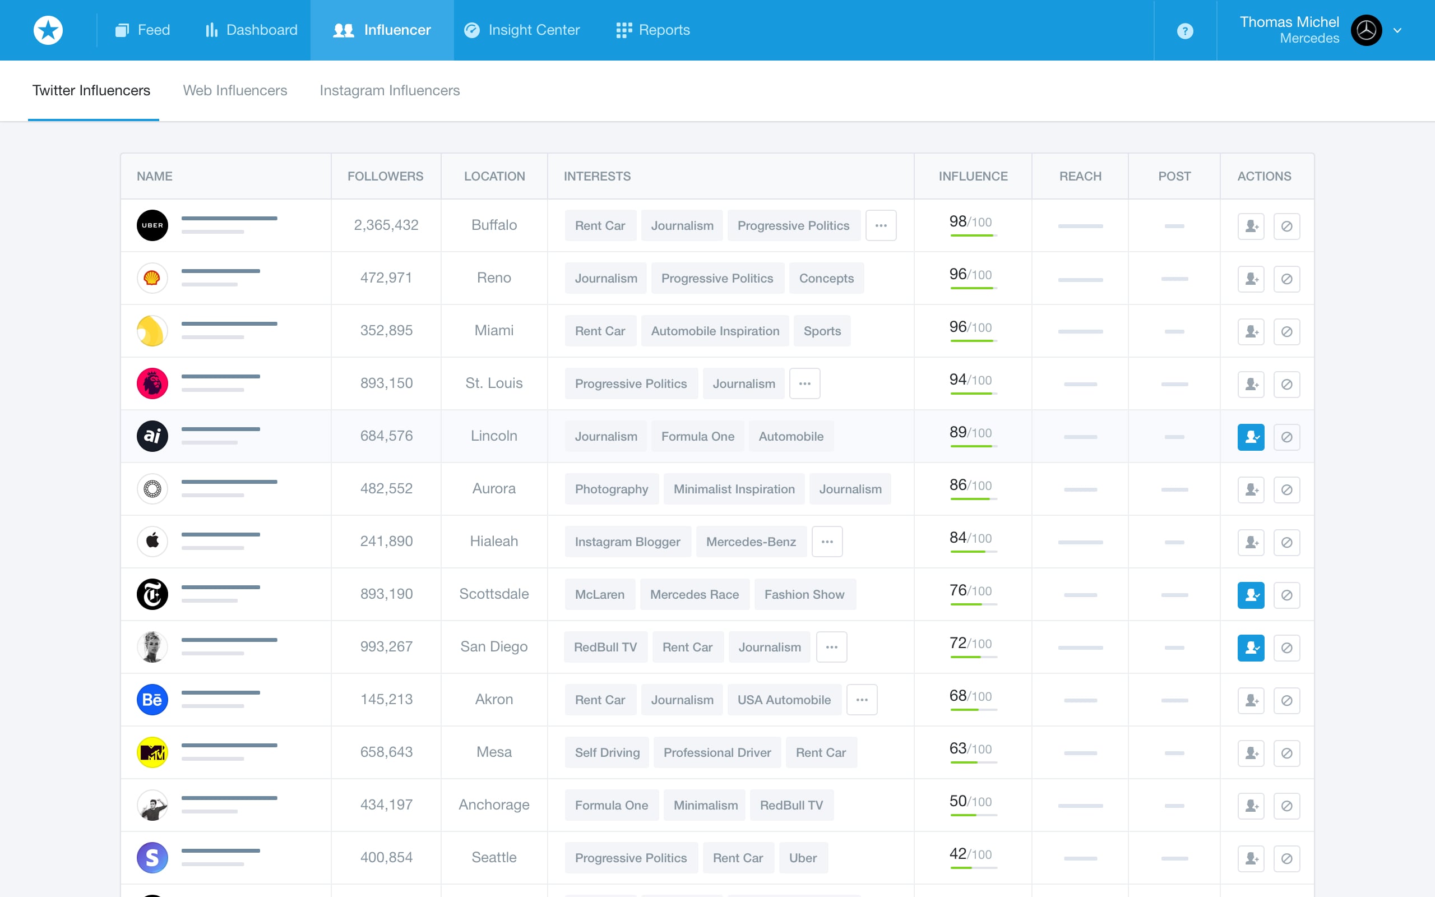Show more interests for Hialeah influencer
The height and width of the screenshot is (897, 1435).
point(827,542)
